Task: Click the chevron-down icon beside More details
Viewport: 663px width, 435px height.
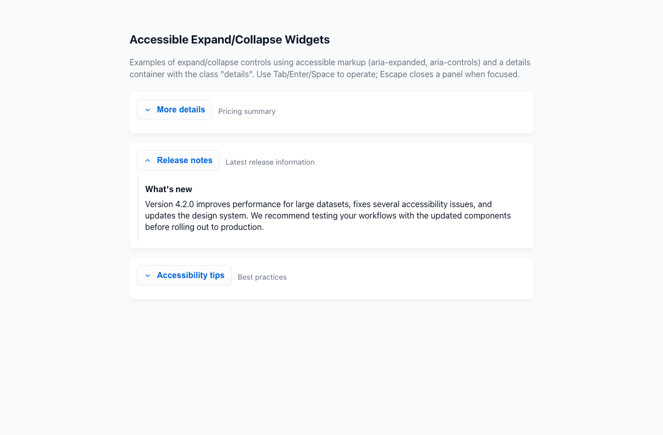Action: click(148, 110)
